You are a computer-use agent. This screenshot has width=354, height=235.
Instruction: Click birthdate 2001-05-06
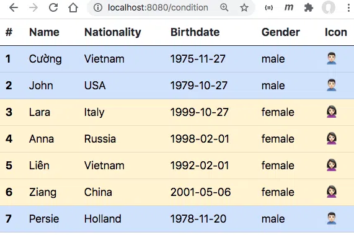(x=200, y=192)
